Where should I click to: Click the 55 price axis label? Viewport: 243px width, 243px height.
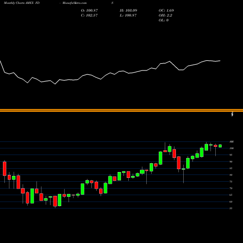pos(231,208)
